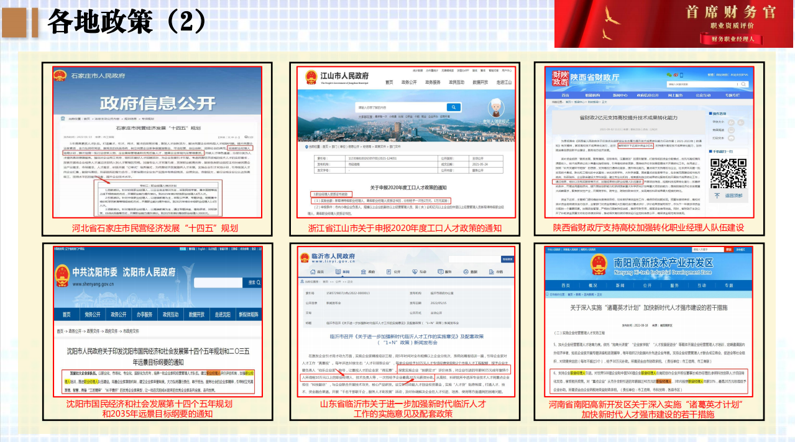
Task: Open 政民互动 in Jiangshan site navigation
Action: (x=456, y=82)
